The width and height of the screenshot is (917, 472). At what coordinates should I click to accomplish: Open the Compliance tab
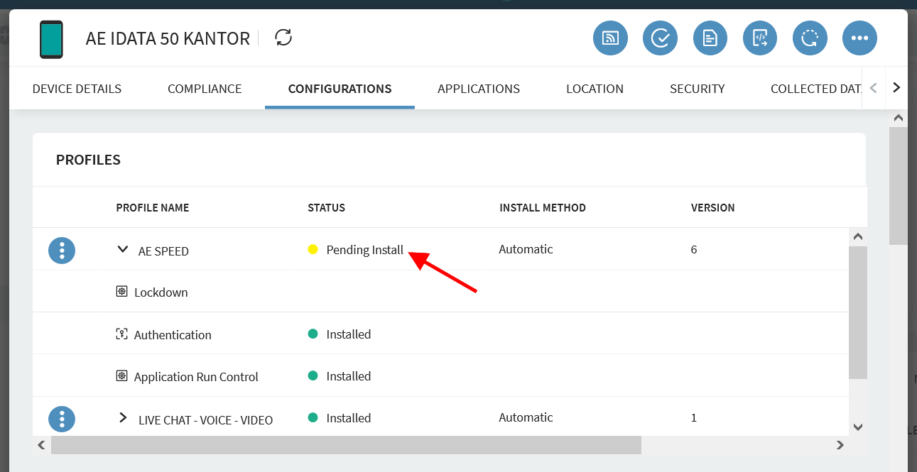[205, 89]
